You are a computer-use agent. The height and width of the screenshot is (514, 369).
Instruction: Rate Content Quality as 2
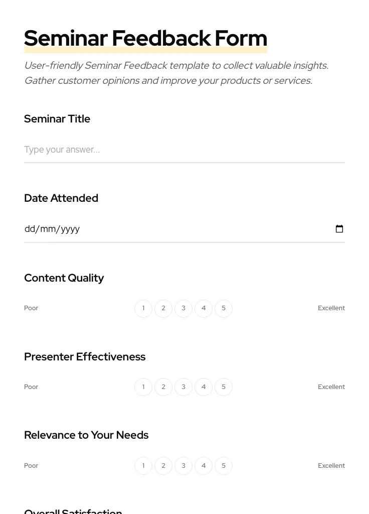[x=163, y=308]
